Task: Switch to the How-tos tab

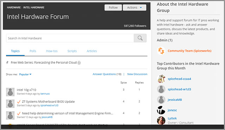Action: click(52, 51)
